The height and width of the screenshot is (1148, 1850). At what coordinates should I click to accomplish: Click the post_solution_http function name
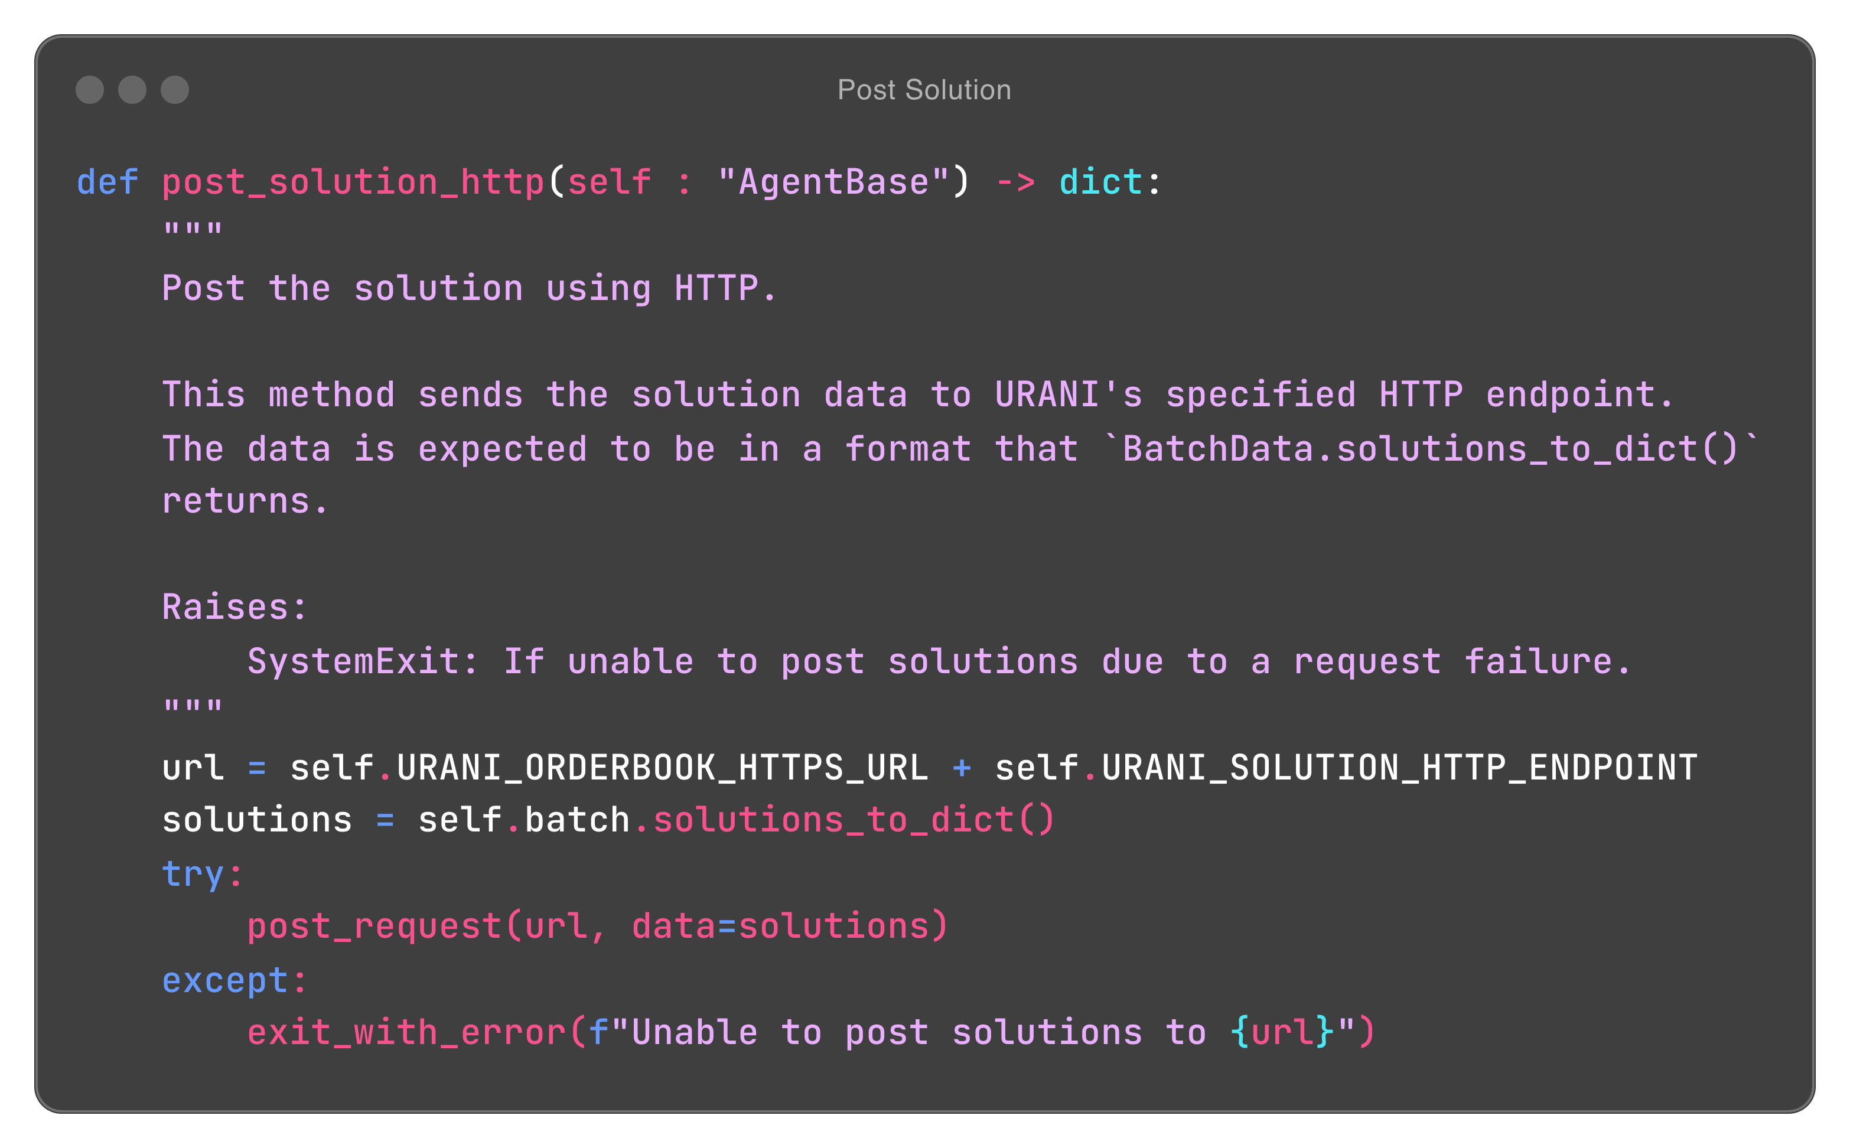click(x=353, y=183)
